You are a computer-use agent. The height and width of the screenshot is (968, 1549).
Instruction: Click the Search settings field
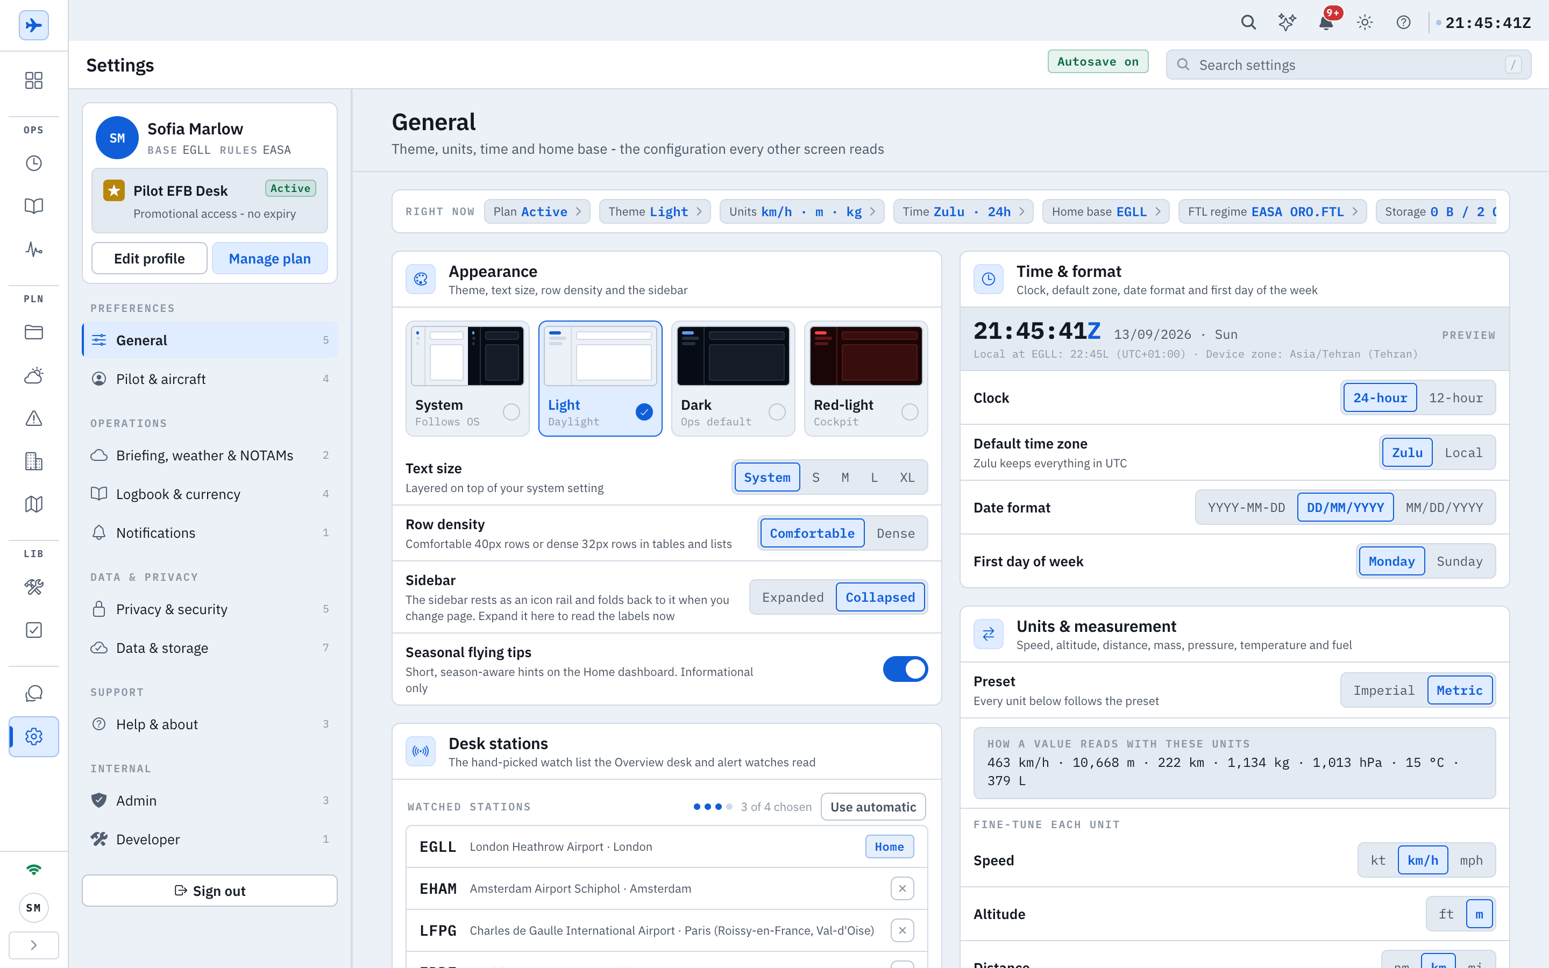pyautogui.click(x=1348, y=65)
